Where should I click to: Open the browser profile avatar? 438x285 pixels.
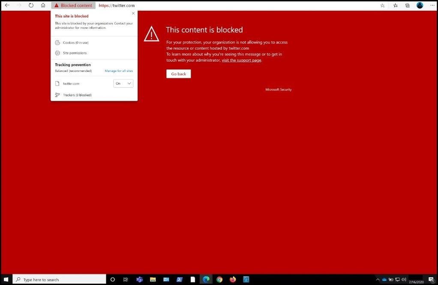coord(420,5)
